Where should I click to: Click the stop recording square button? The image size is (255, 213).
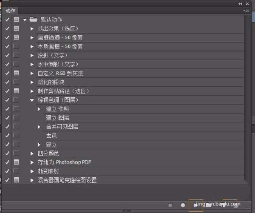(x=170, y=205)
